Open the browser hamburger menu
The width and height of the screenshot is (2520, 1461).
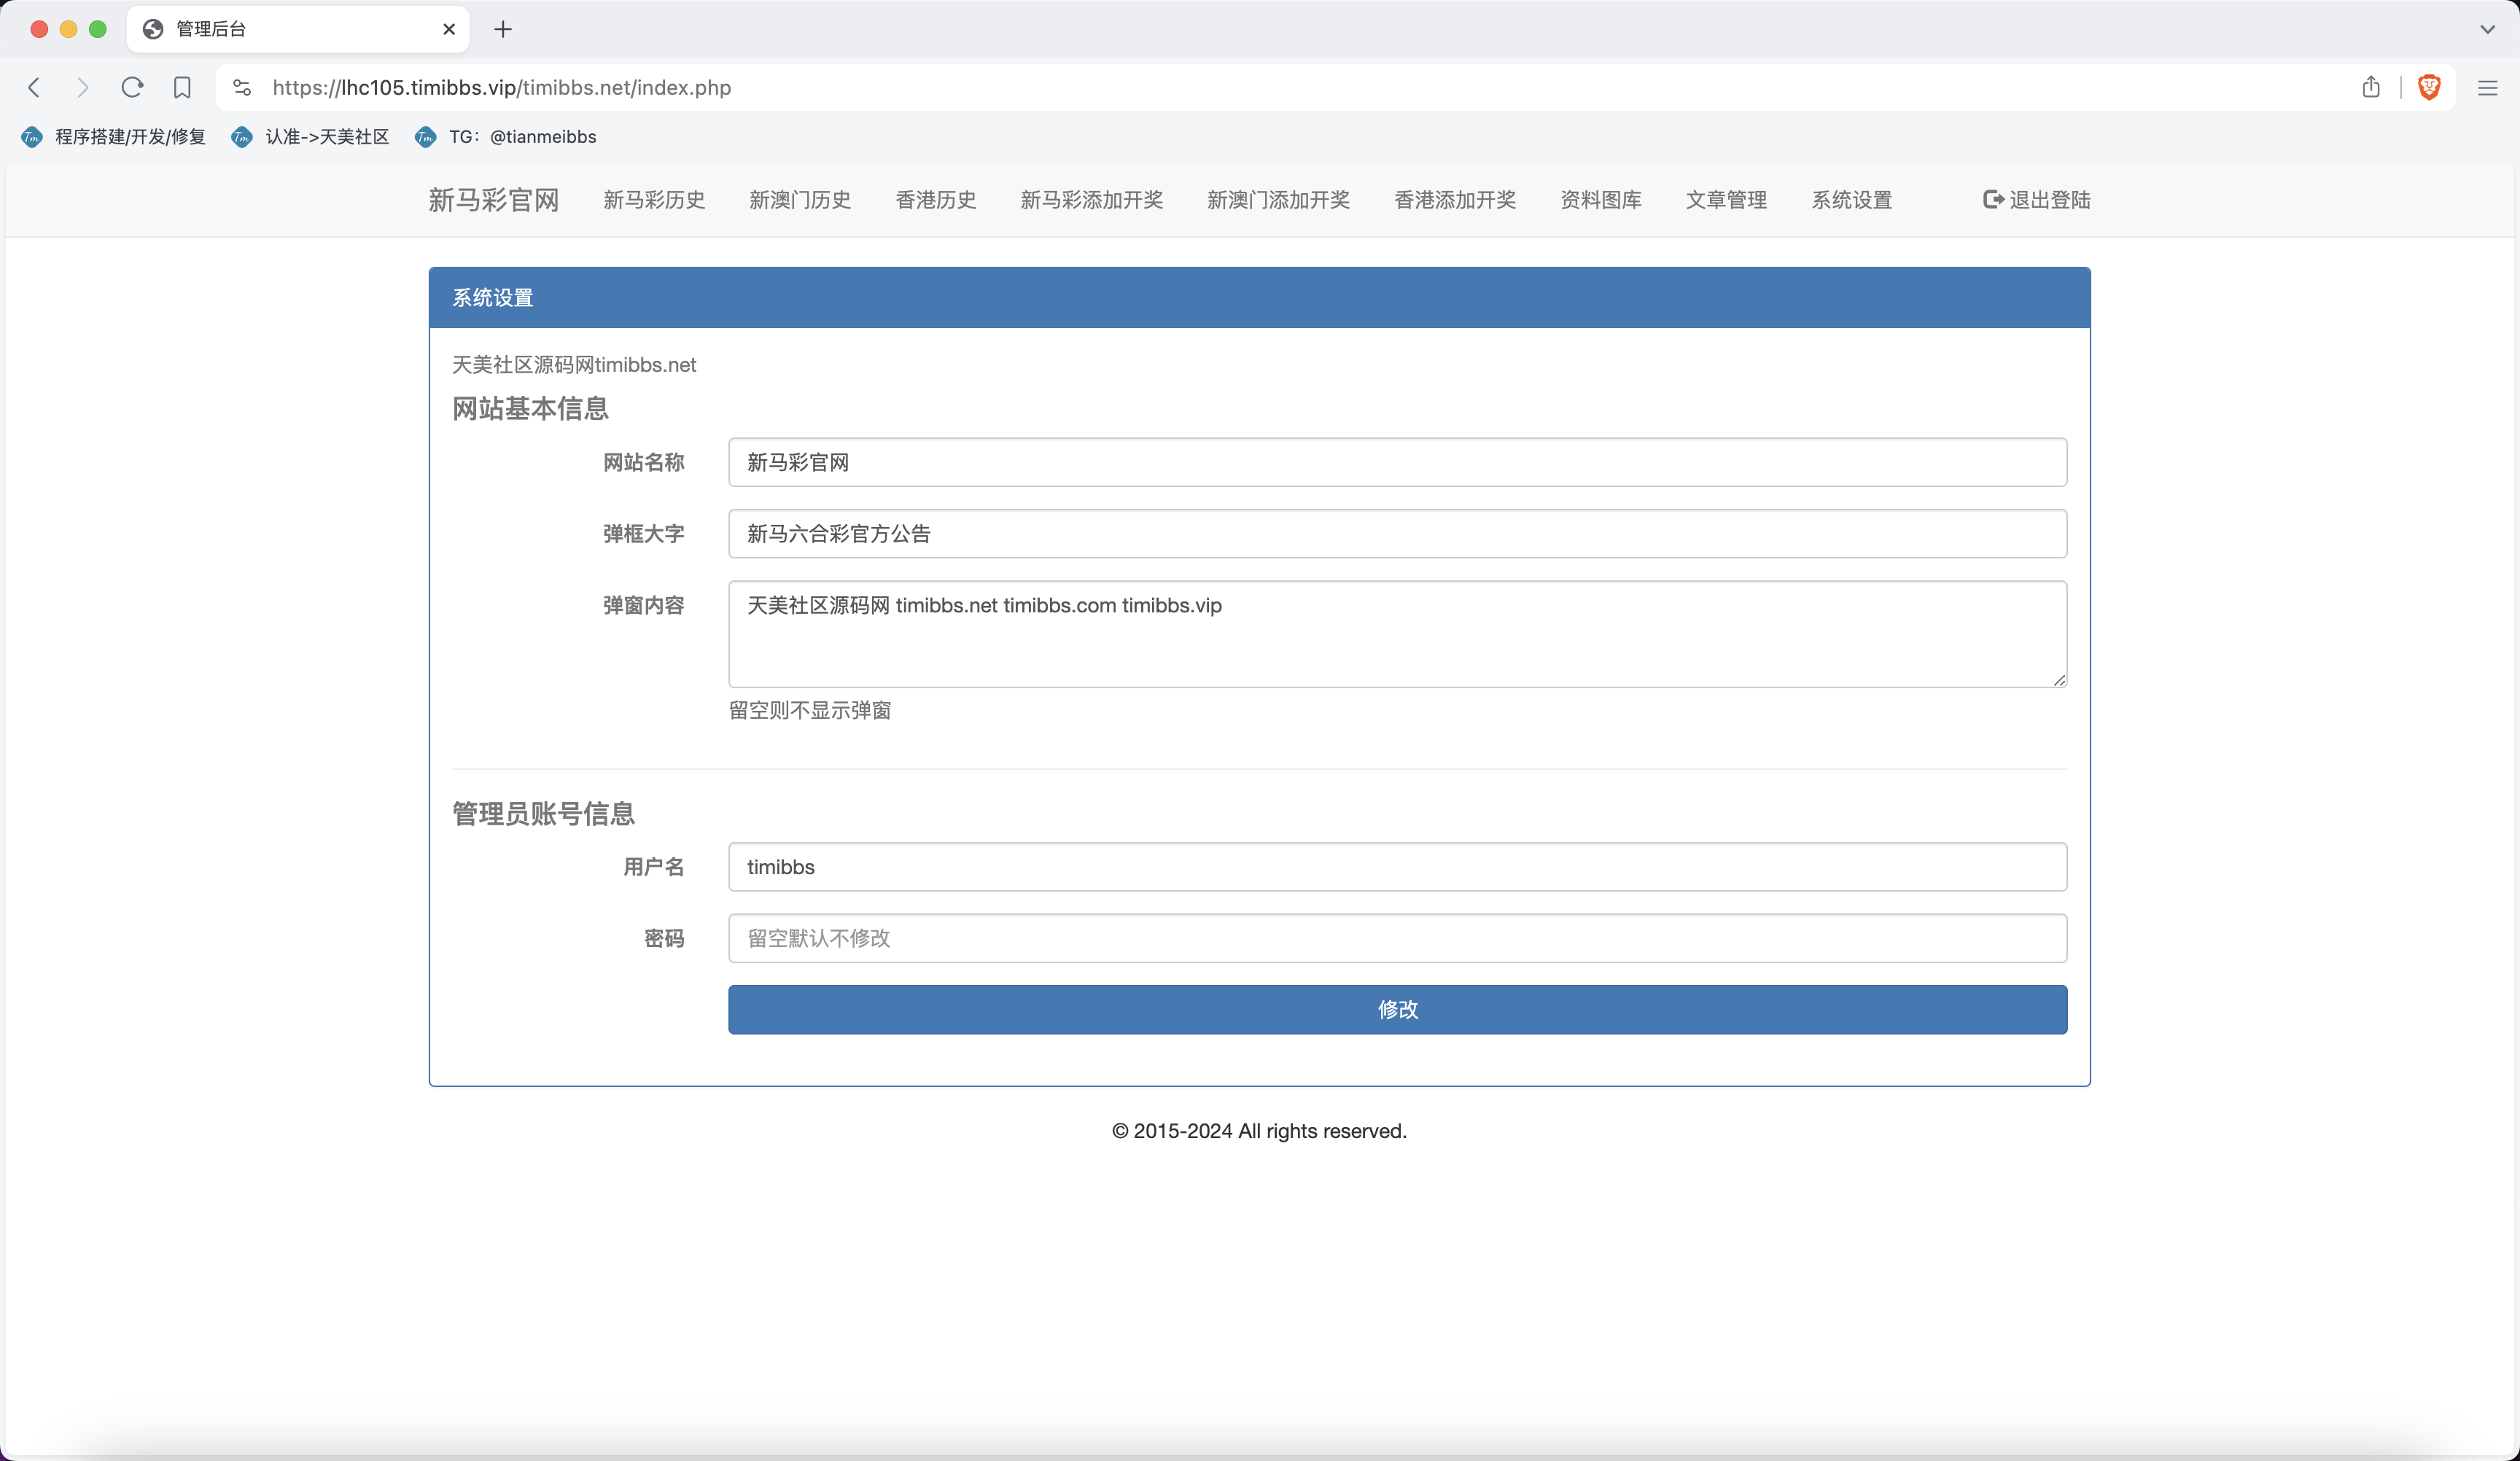tap(2487, 88)
